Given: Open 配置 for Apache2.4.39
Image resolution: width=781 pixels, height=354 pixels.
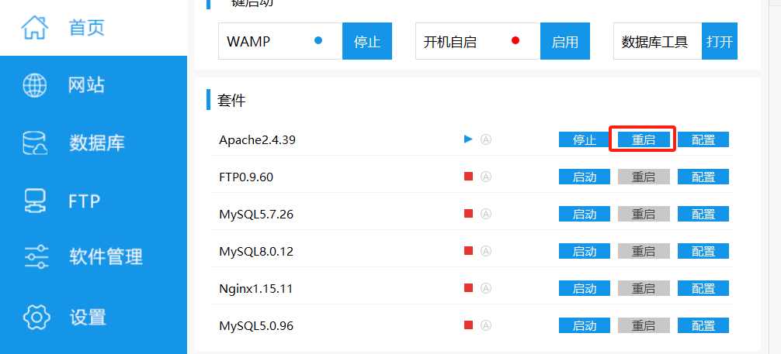Looking at the screenshot, I should coord(703,139).
